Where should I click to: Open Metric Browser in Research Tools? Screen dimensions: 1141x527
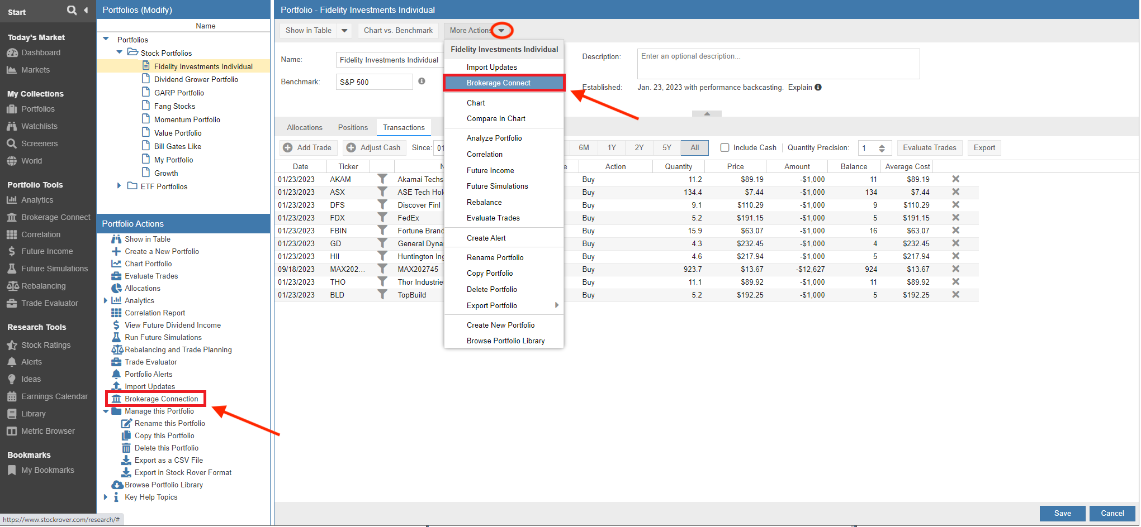pyautogui.click(x=48, y=431)
